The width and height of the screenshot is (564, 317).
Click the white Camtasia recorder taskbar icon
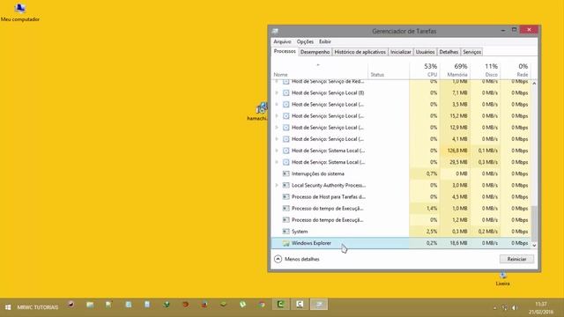click(x=300, y=305)
